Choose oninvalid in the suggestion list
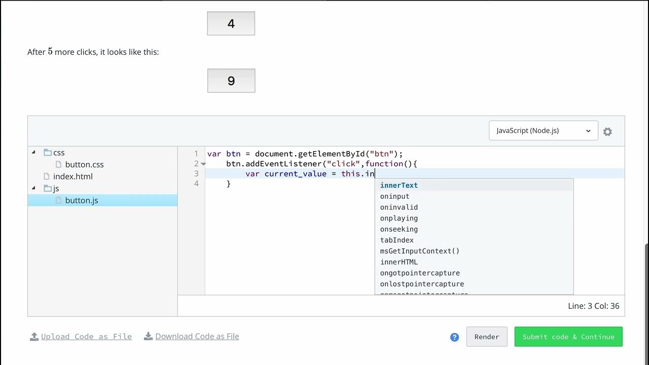The image size is (649, 365). coord(474,207)
